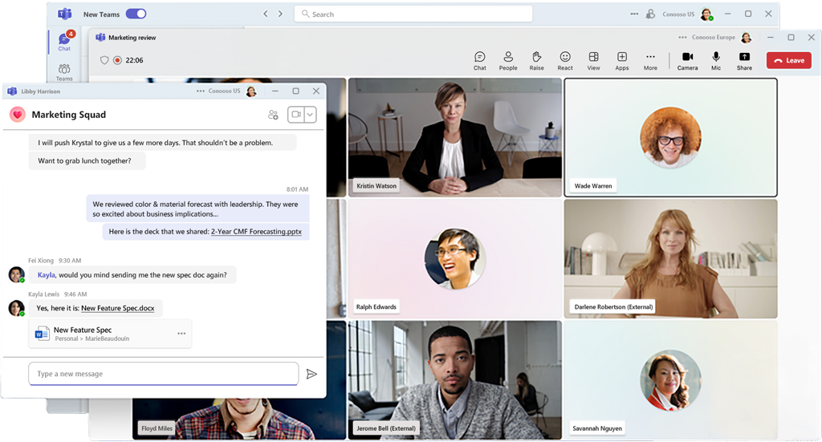This screenshot has width=822, height=442.
Task: Add people to Marketing Squad chat
Action: [273, 115]
